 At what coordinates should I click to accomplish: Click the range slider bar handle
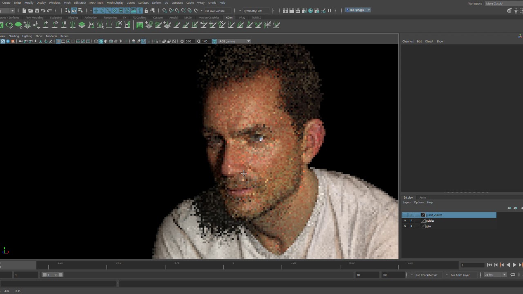point(52,275)
